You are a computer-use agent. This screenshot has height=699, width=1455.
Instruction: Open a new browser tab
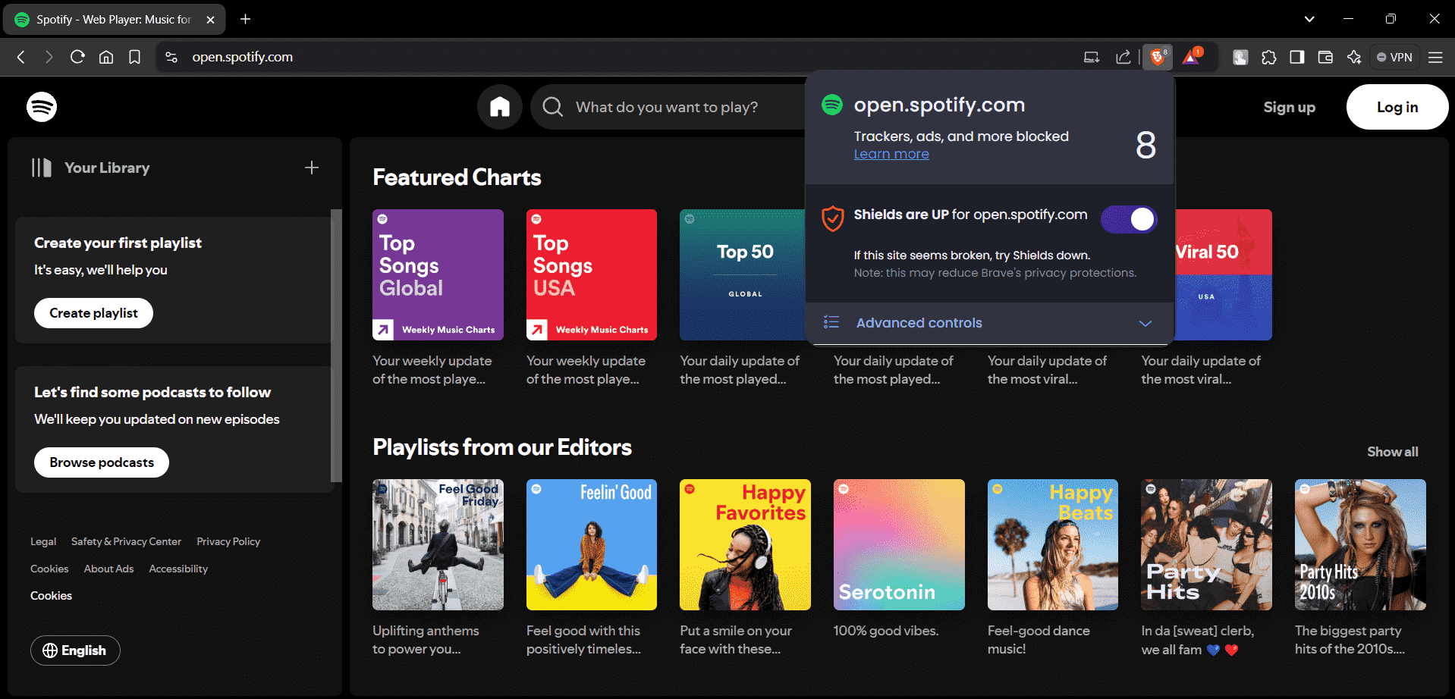tap(245, 19)
